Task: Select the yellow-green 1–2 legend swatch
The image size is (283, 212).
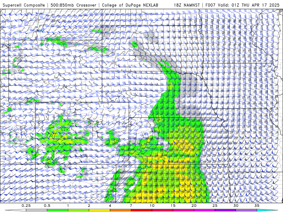Action: (78, 210)
